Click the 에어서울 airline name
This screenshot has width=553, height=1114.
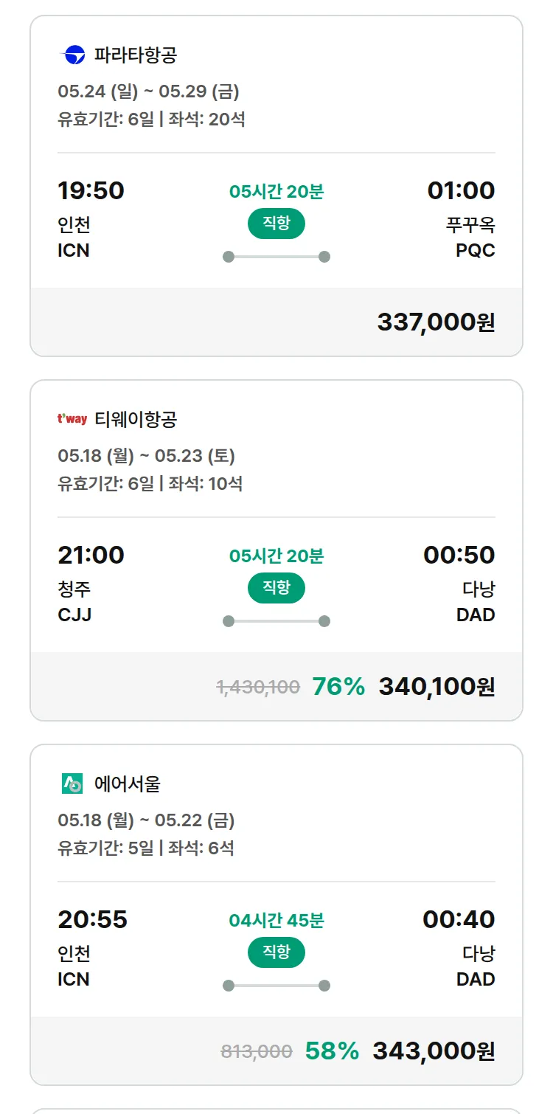(x=128, y=783)
